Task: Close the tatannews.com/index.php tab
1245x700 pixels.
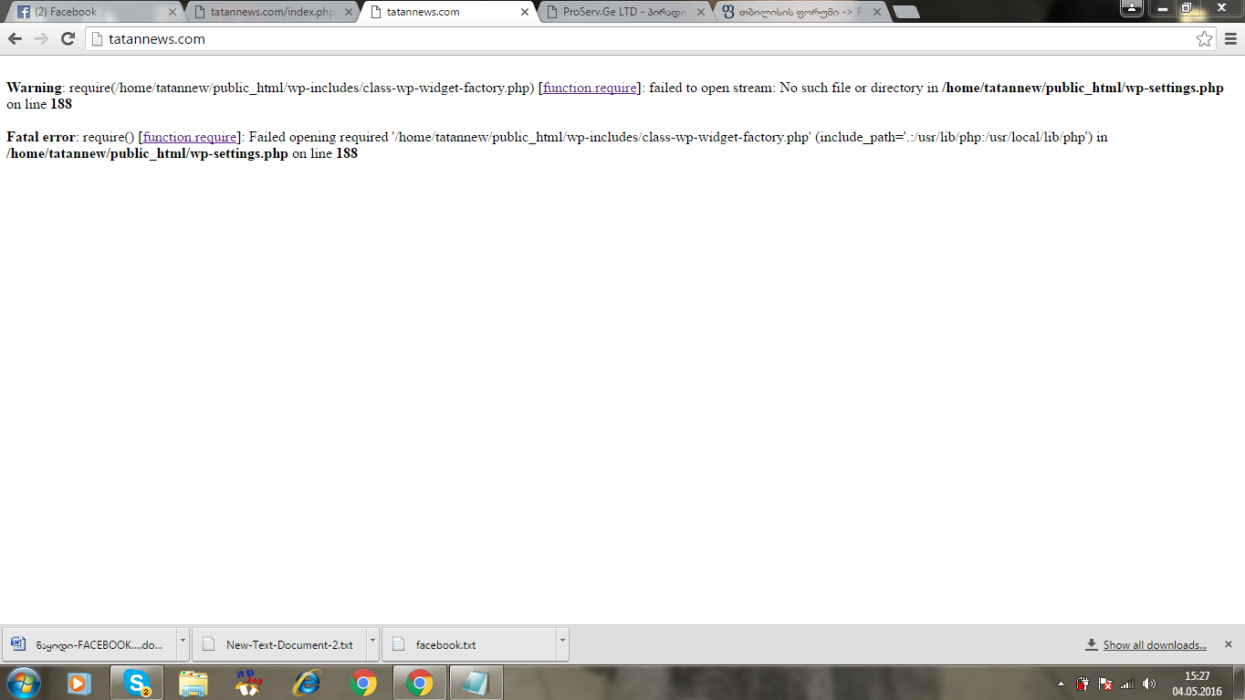Action: (x=348, y=12)
